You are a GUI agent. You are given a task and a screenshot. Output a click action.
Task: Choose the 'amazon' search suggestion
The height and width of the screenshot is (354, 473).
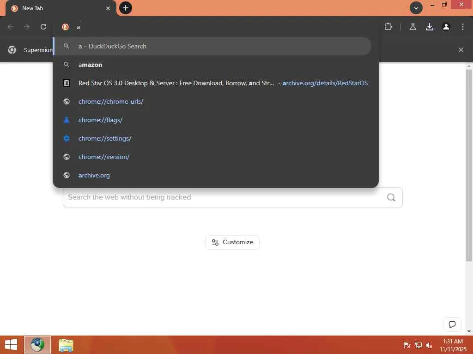212,65
